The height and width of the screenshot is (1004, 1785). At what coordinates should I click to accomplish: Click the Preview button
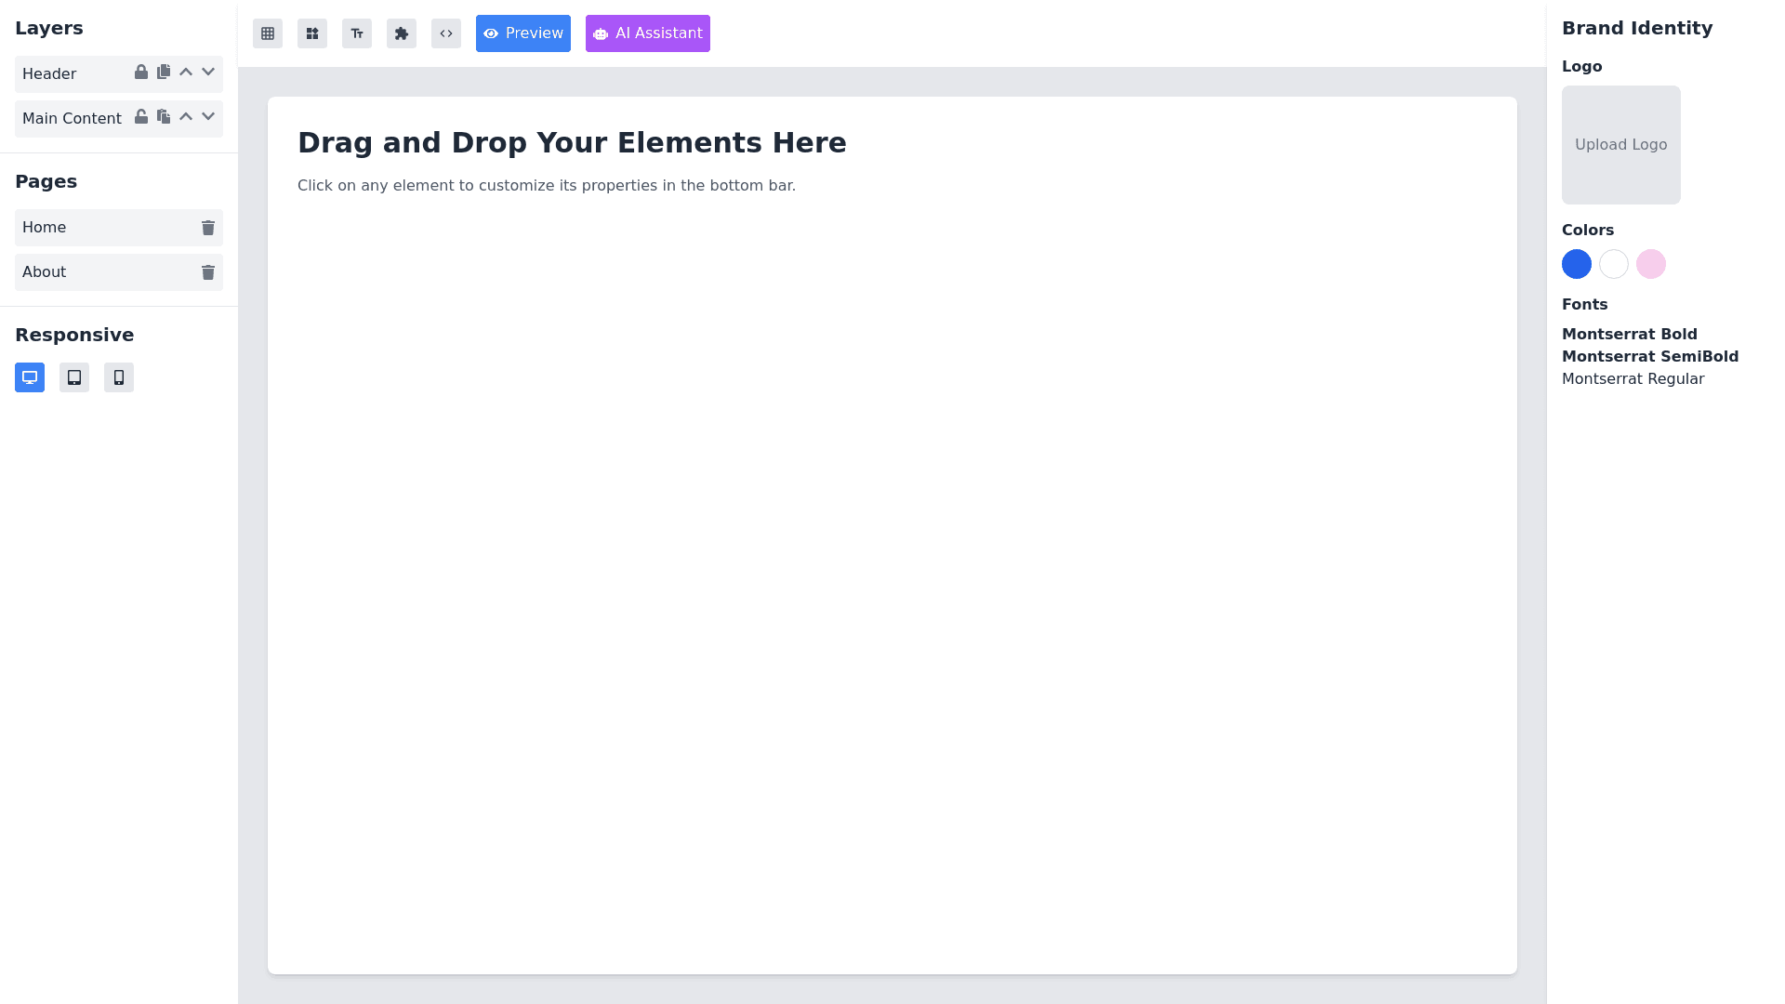[523, 33]
